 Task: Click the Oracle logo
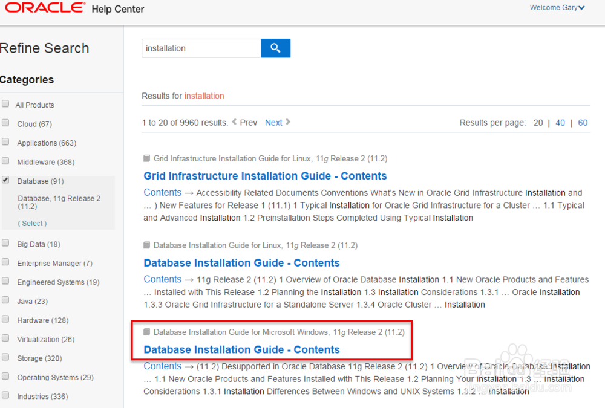click(45, 8)
